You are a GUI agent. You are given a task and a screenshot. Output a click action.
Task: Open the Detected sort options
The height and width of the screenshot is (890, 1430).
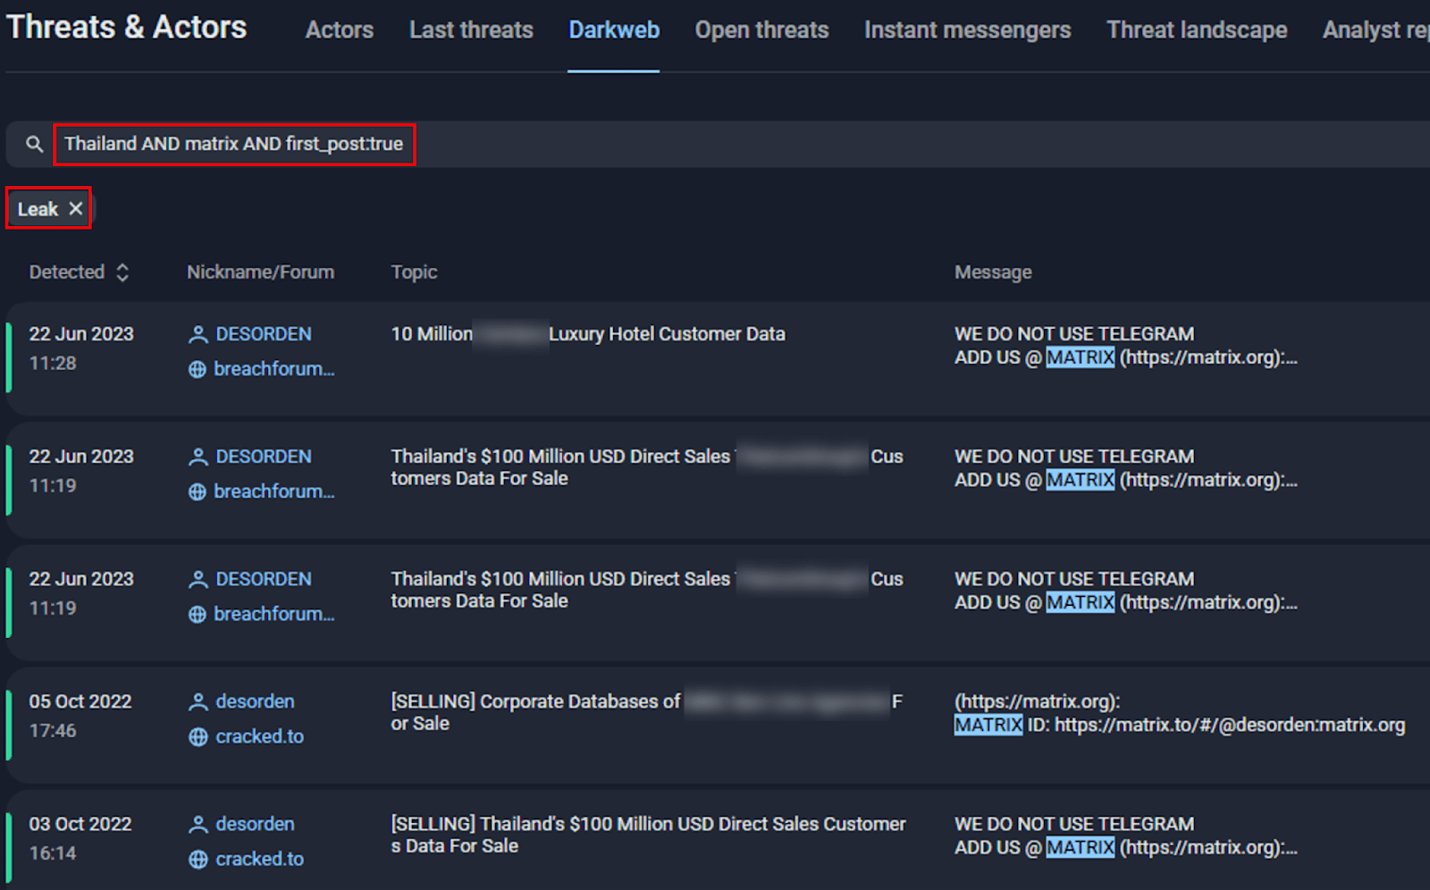pos(124,272)
